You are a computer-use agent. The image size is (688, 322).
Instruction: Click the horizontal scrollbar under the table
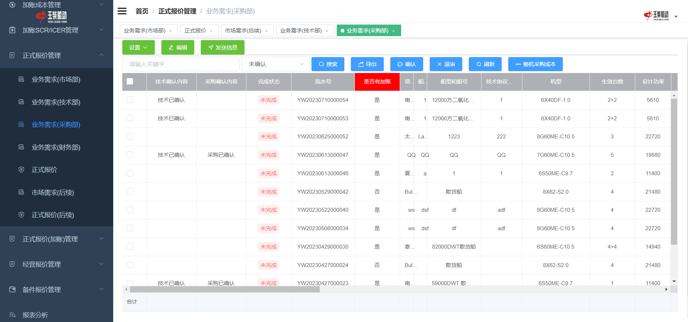[x=224, y=289]
